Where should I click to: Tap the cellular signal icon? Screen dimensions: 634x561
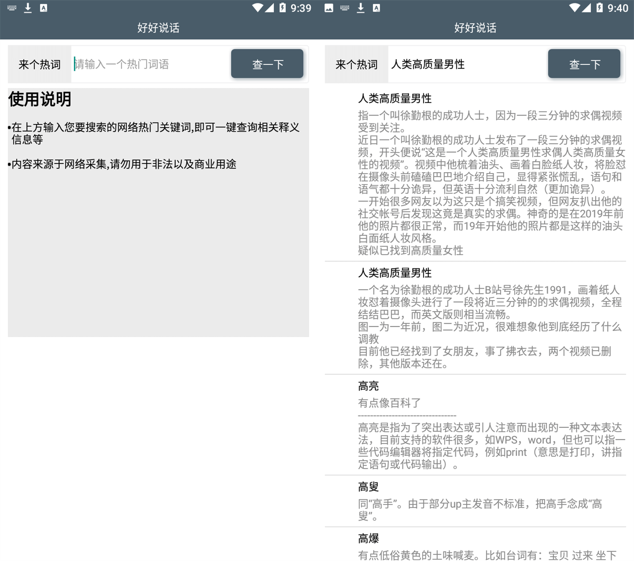[x=270, y=7]
